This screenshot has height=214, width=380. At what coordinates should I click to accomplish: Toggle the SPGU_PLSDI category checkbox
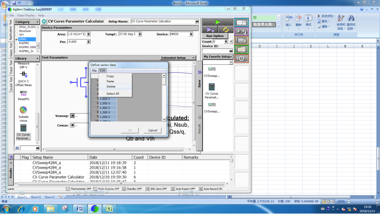tap(16, 27)
